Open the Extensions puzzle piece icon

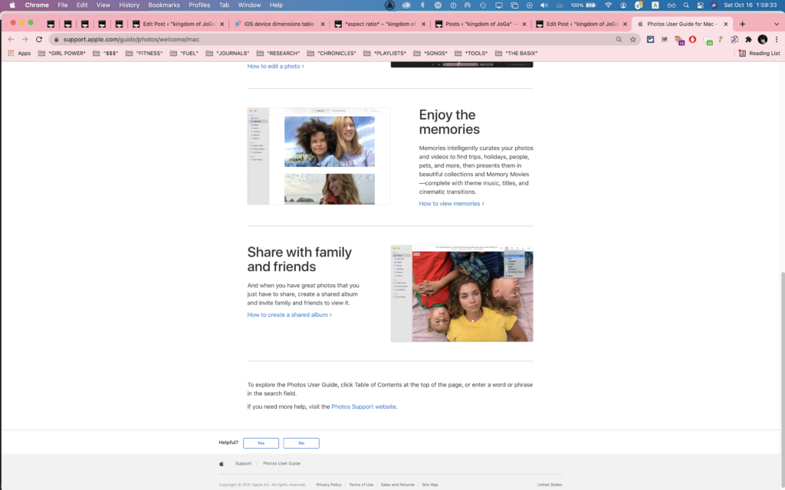pos(748,39)
